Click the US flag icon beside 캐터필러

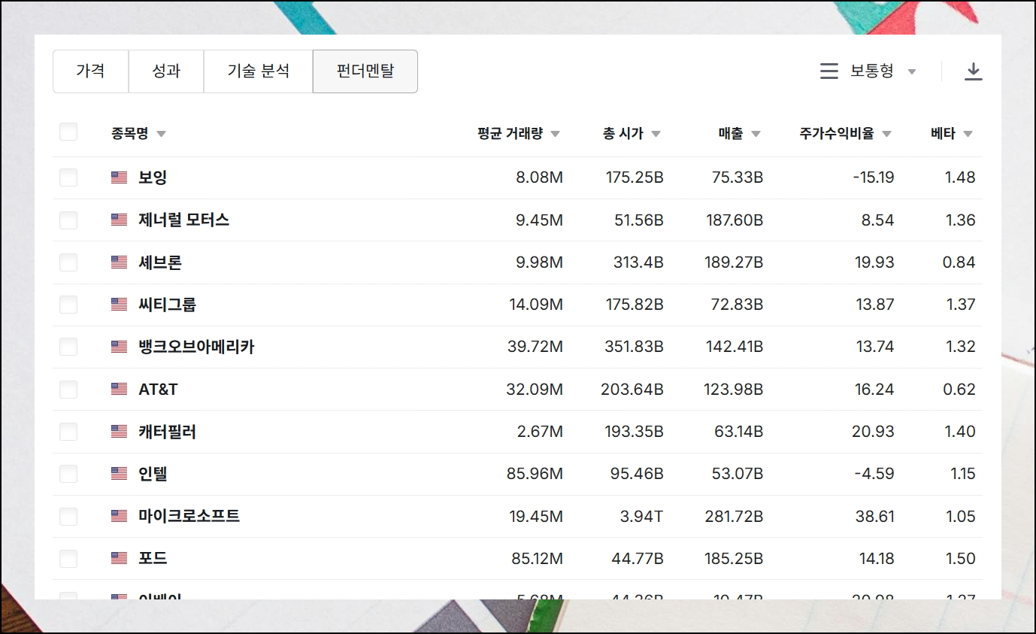(x=119, y=432)
